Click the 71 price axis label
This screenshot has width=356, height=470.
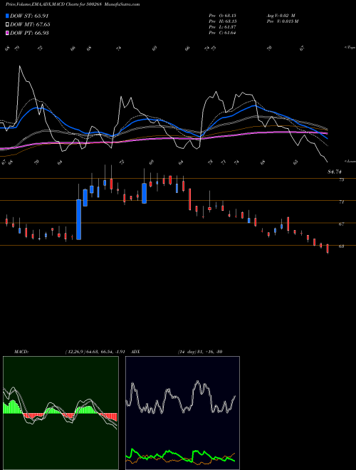[341, 202]
